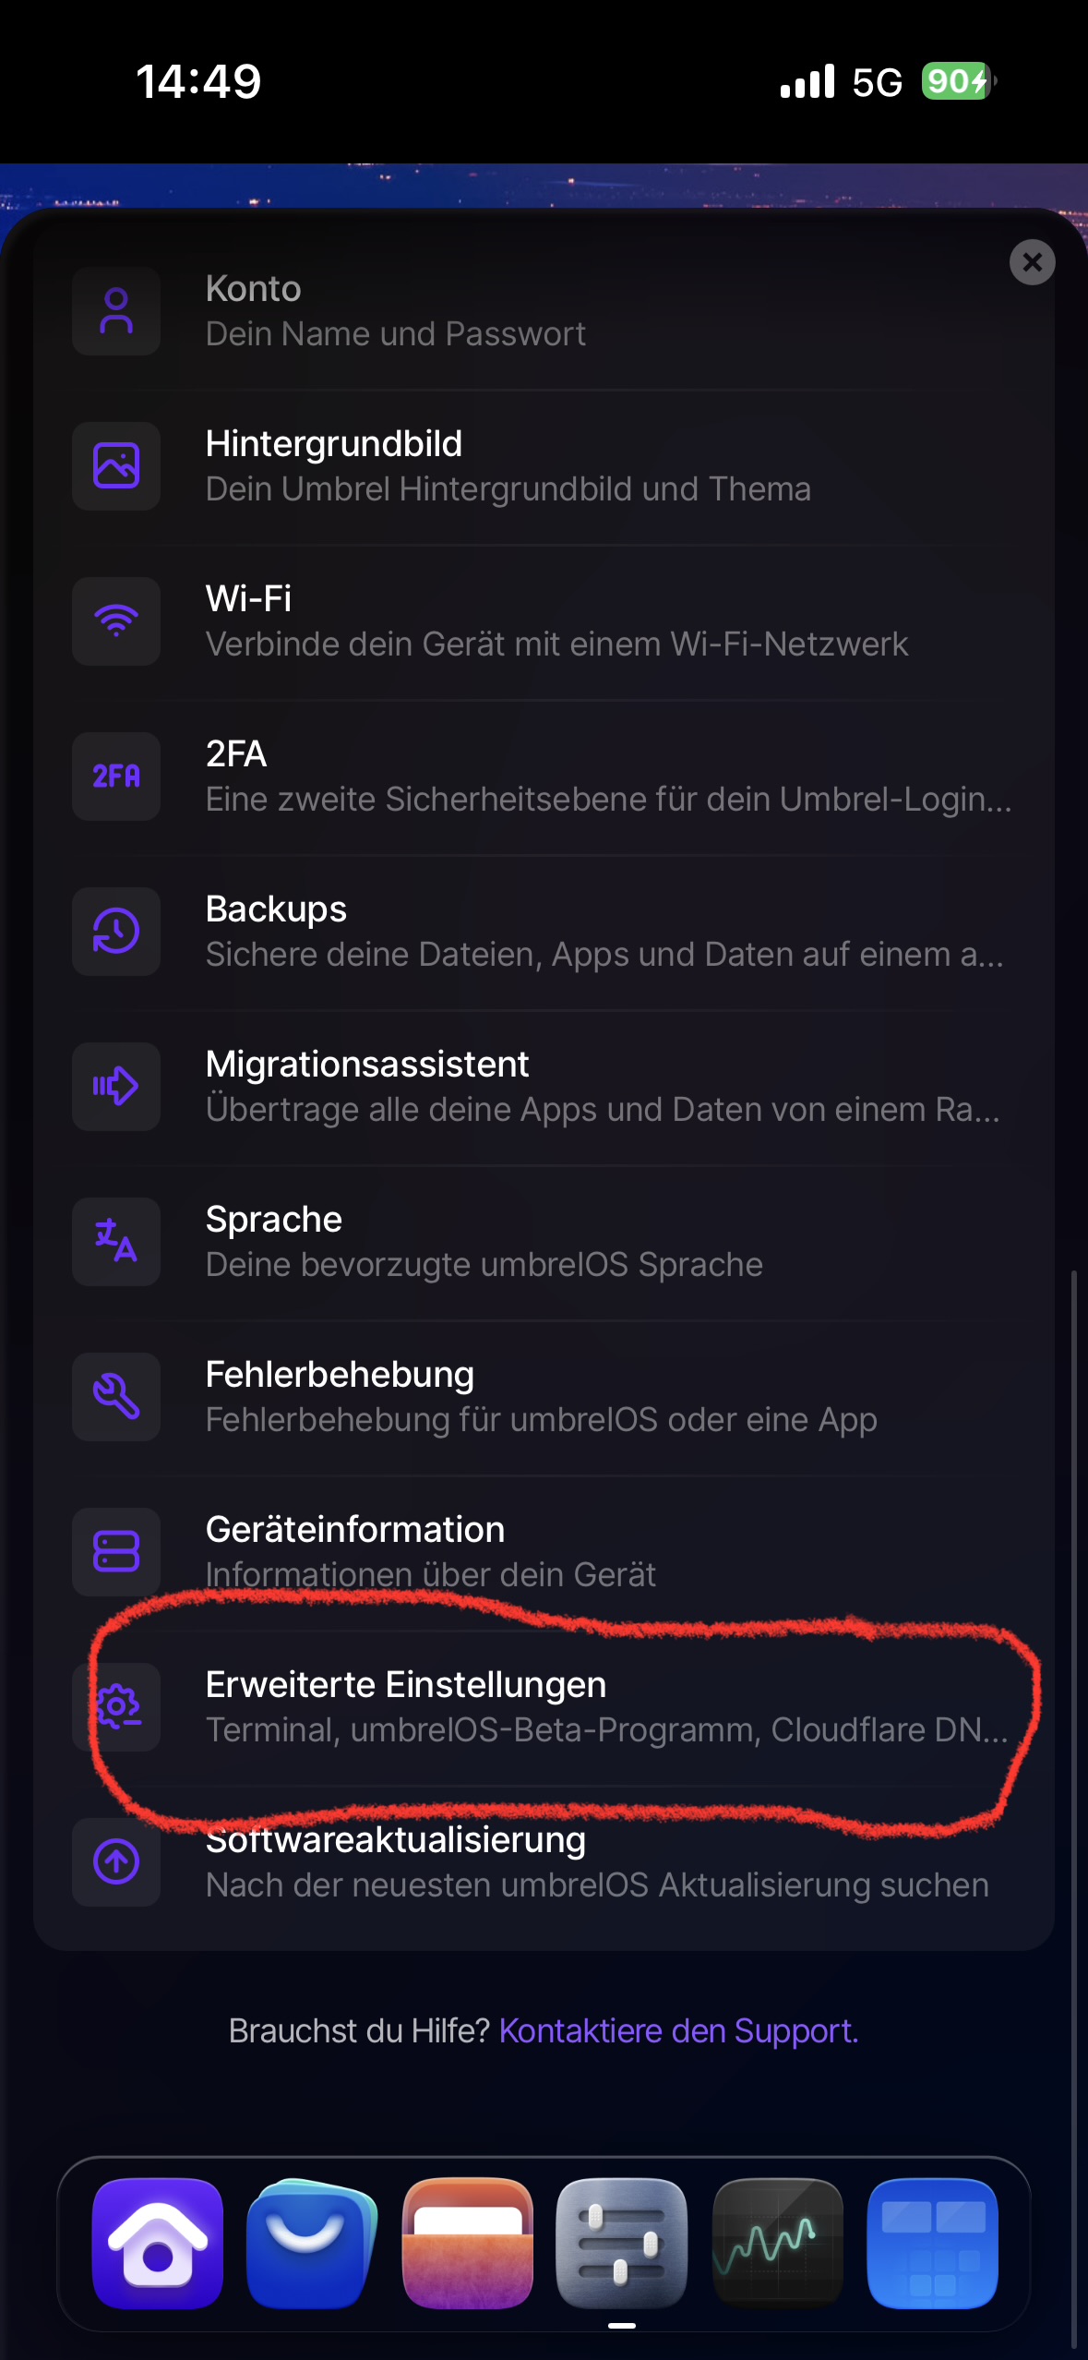Tap the Backups clock-arrow icon

[116, 932]
